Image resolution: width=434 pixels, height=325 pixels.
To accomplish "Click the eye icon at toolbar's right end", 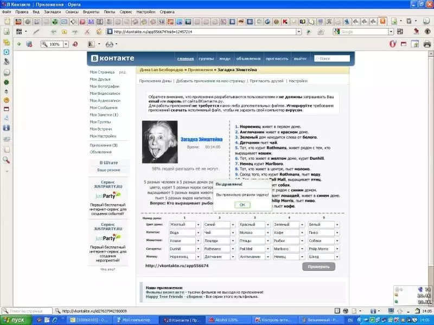I will 427,32.
